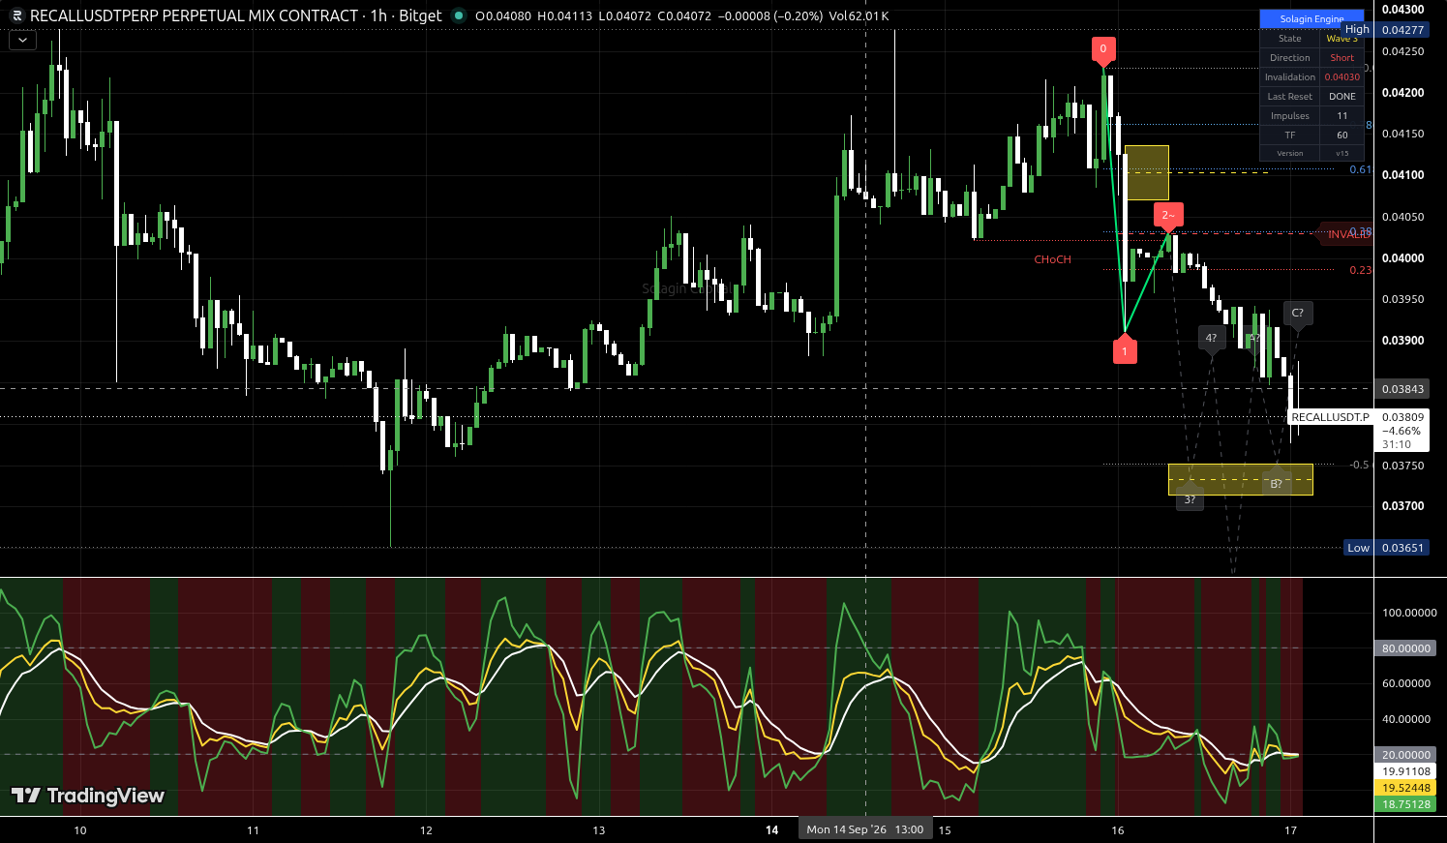
Task: Click the price axis label 0.04100
Action: [1402, 175]
